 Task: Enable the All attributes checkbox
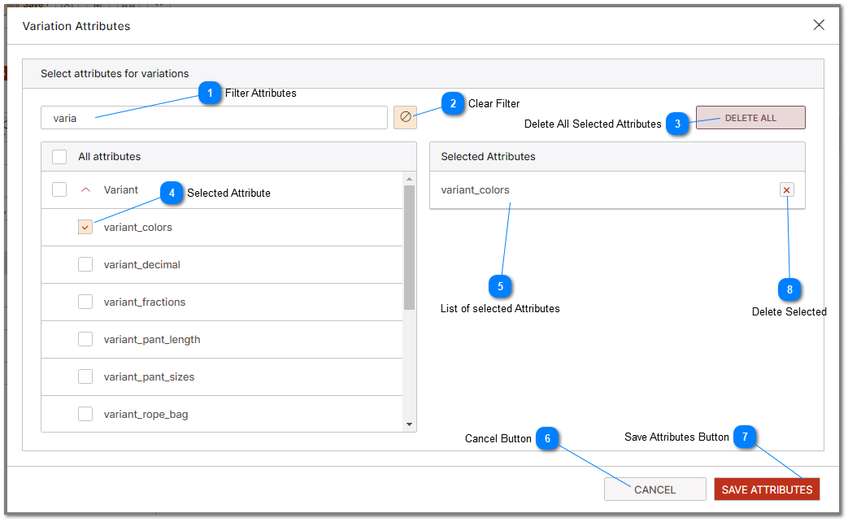coord(59,156)
